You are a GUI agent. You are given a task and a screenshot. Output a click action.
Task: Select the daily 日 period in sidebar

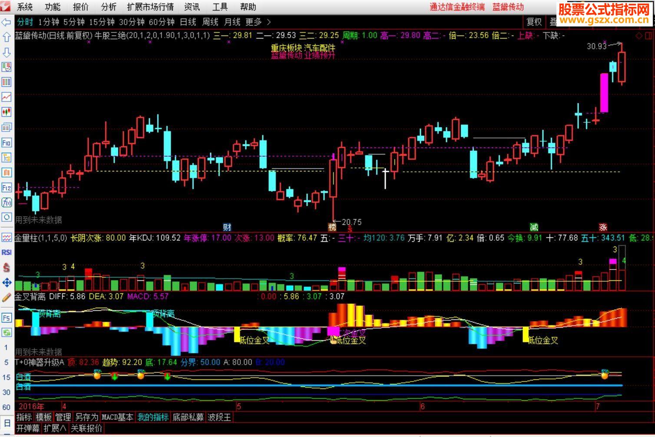point(7,423)
